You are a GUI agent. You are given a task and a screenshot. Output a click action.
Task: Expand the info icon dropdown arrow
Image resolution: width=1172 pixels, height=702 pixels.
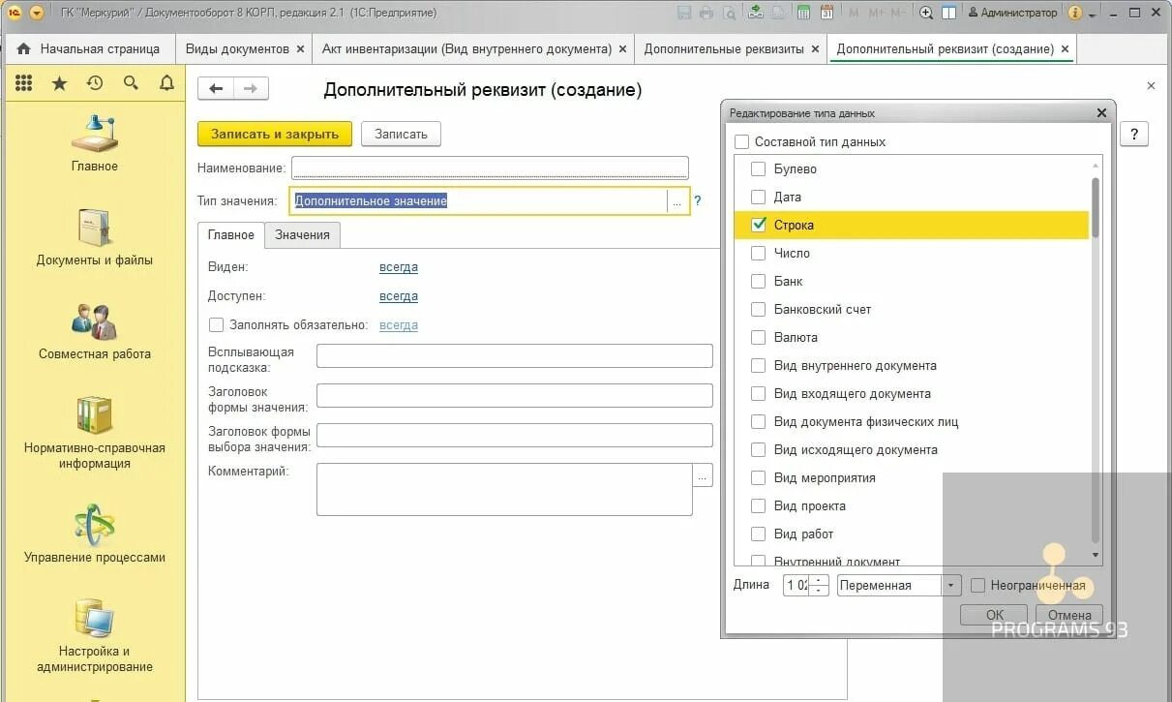click(1092, 14)
